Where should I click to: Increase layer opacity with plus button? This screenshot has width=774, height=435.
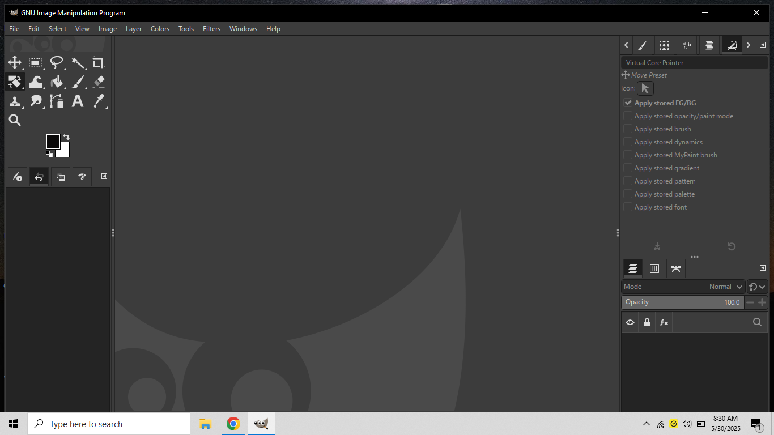tap(762, 302)
